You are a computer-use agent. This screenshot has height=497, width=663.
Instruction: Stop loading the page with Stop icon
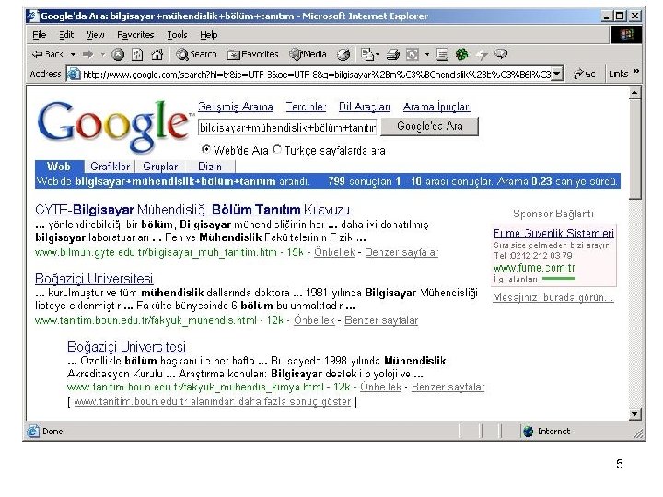[x=118, y=54]
